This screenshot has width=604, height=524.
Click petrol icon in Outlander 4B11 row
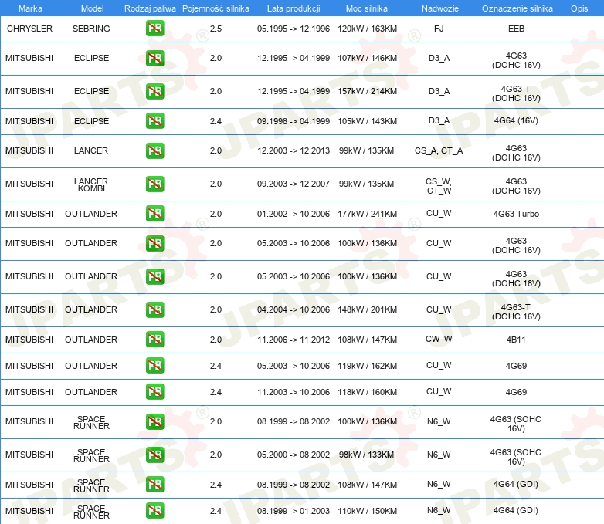[x=154, y=340]
